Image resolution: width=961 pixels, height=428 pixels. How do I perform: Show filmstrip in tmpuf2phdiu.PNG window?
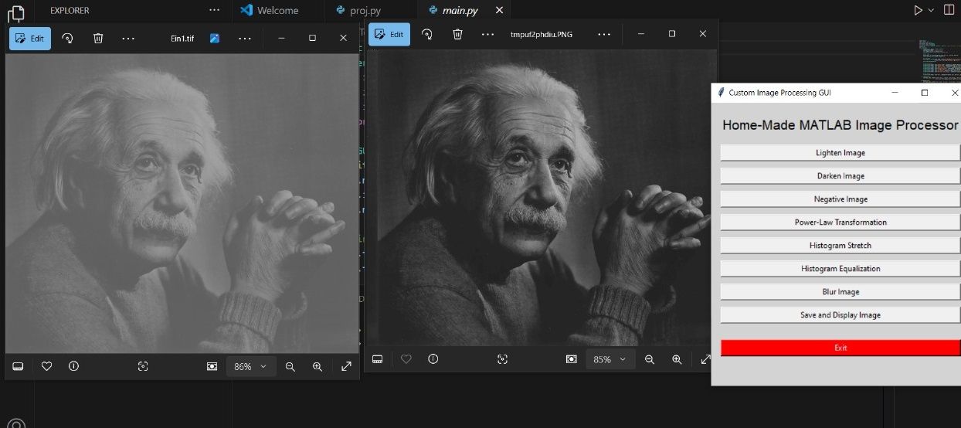click(378, 359)
